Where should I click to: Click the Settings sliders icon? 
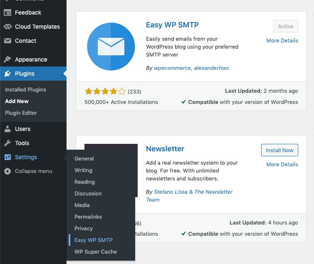(7, 157)
